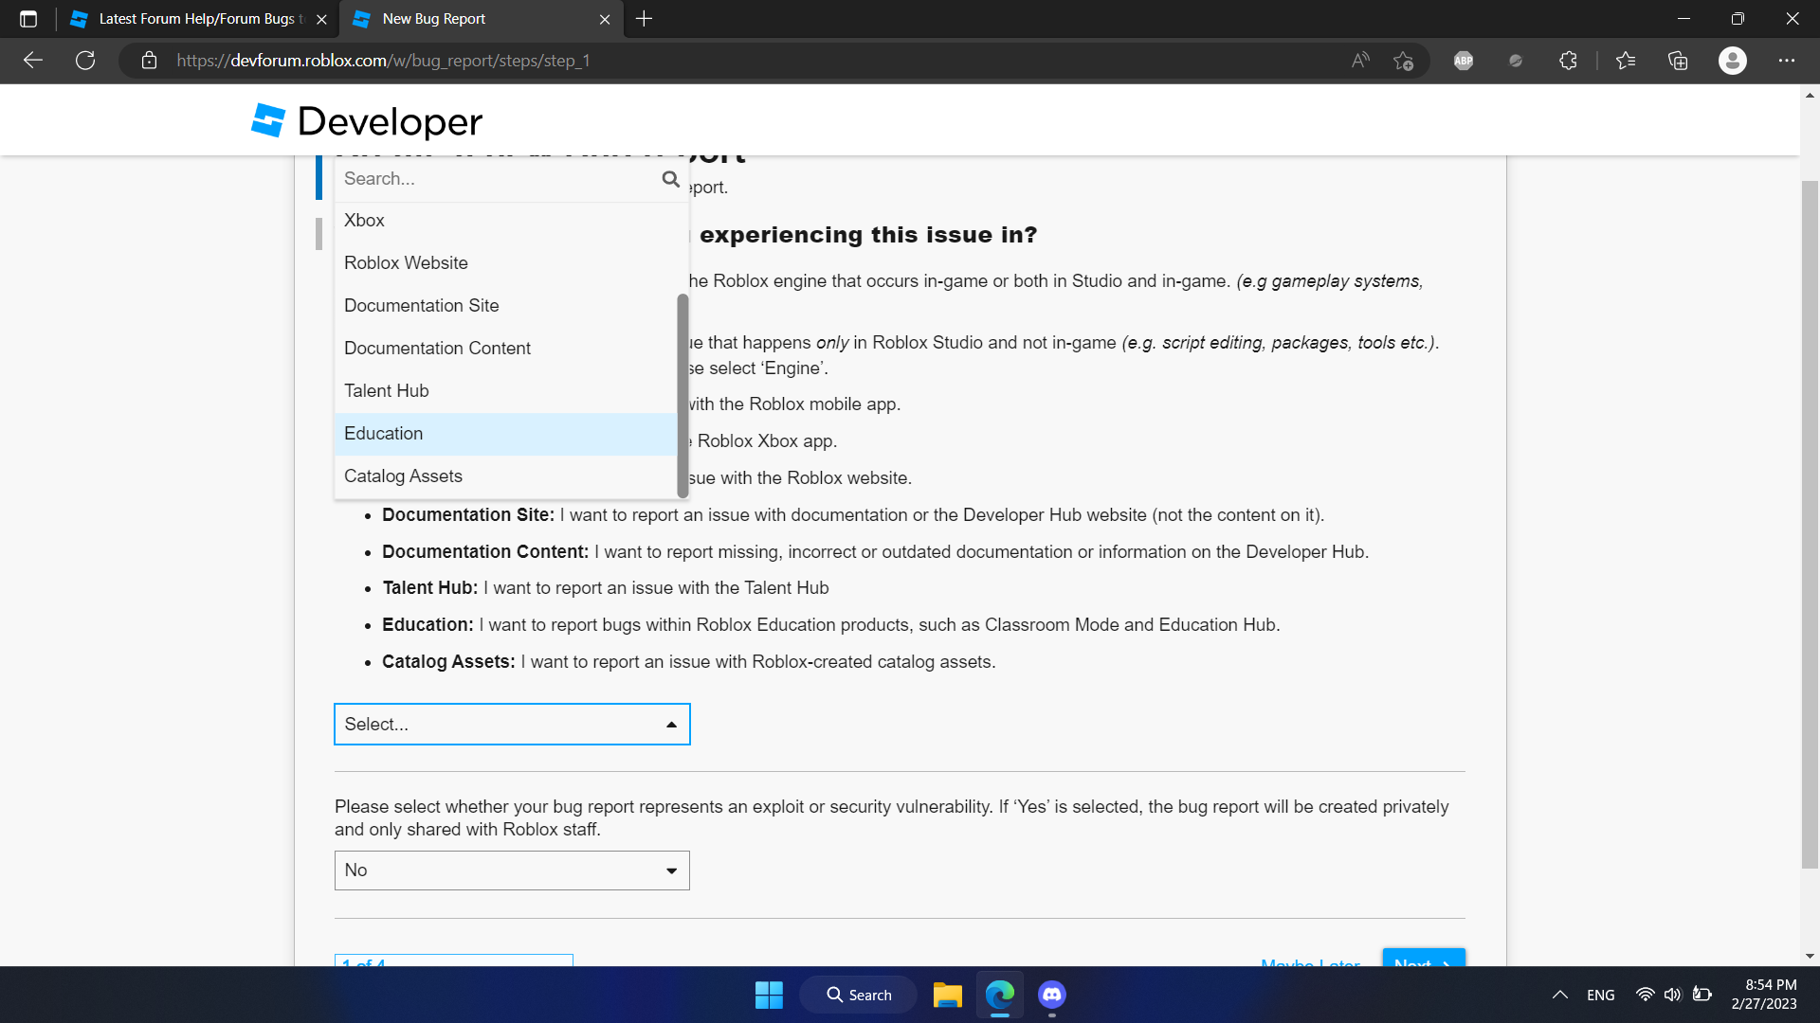Click the magnifier icon in the dropdown search box
1820x1023 pixels.
(670, 178)
